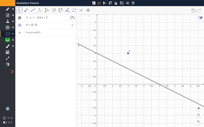
Task: Open the spreadsheet view from header
Action: [x=110, y=3]
